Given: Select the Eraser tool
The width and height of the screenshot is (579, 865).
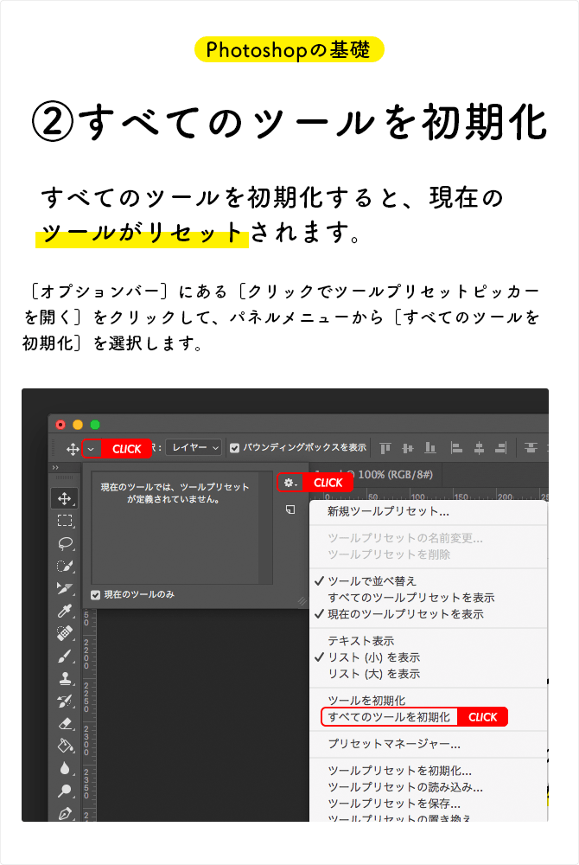Looking at the screenshot, I should click(65, 724).
